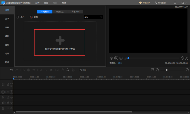Click the speech-to-text icon beside microphone
Image resolution: width=190 pixels, height=114 pixels.
(73, 70)
